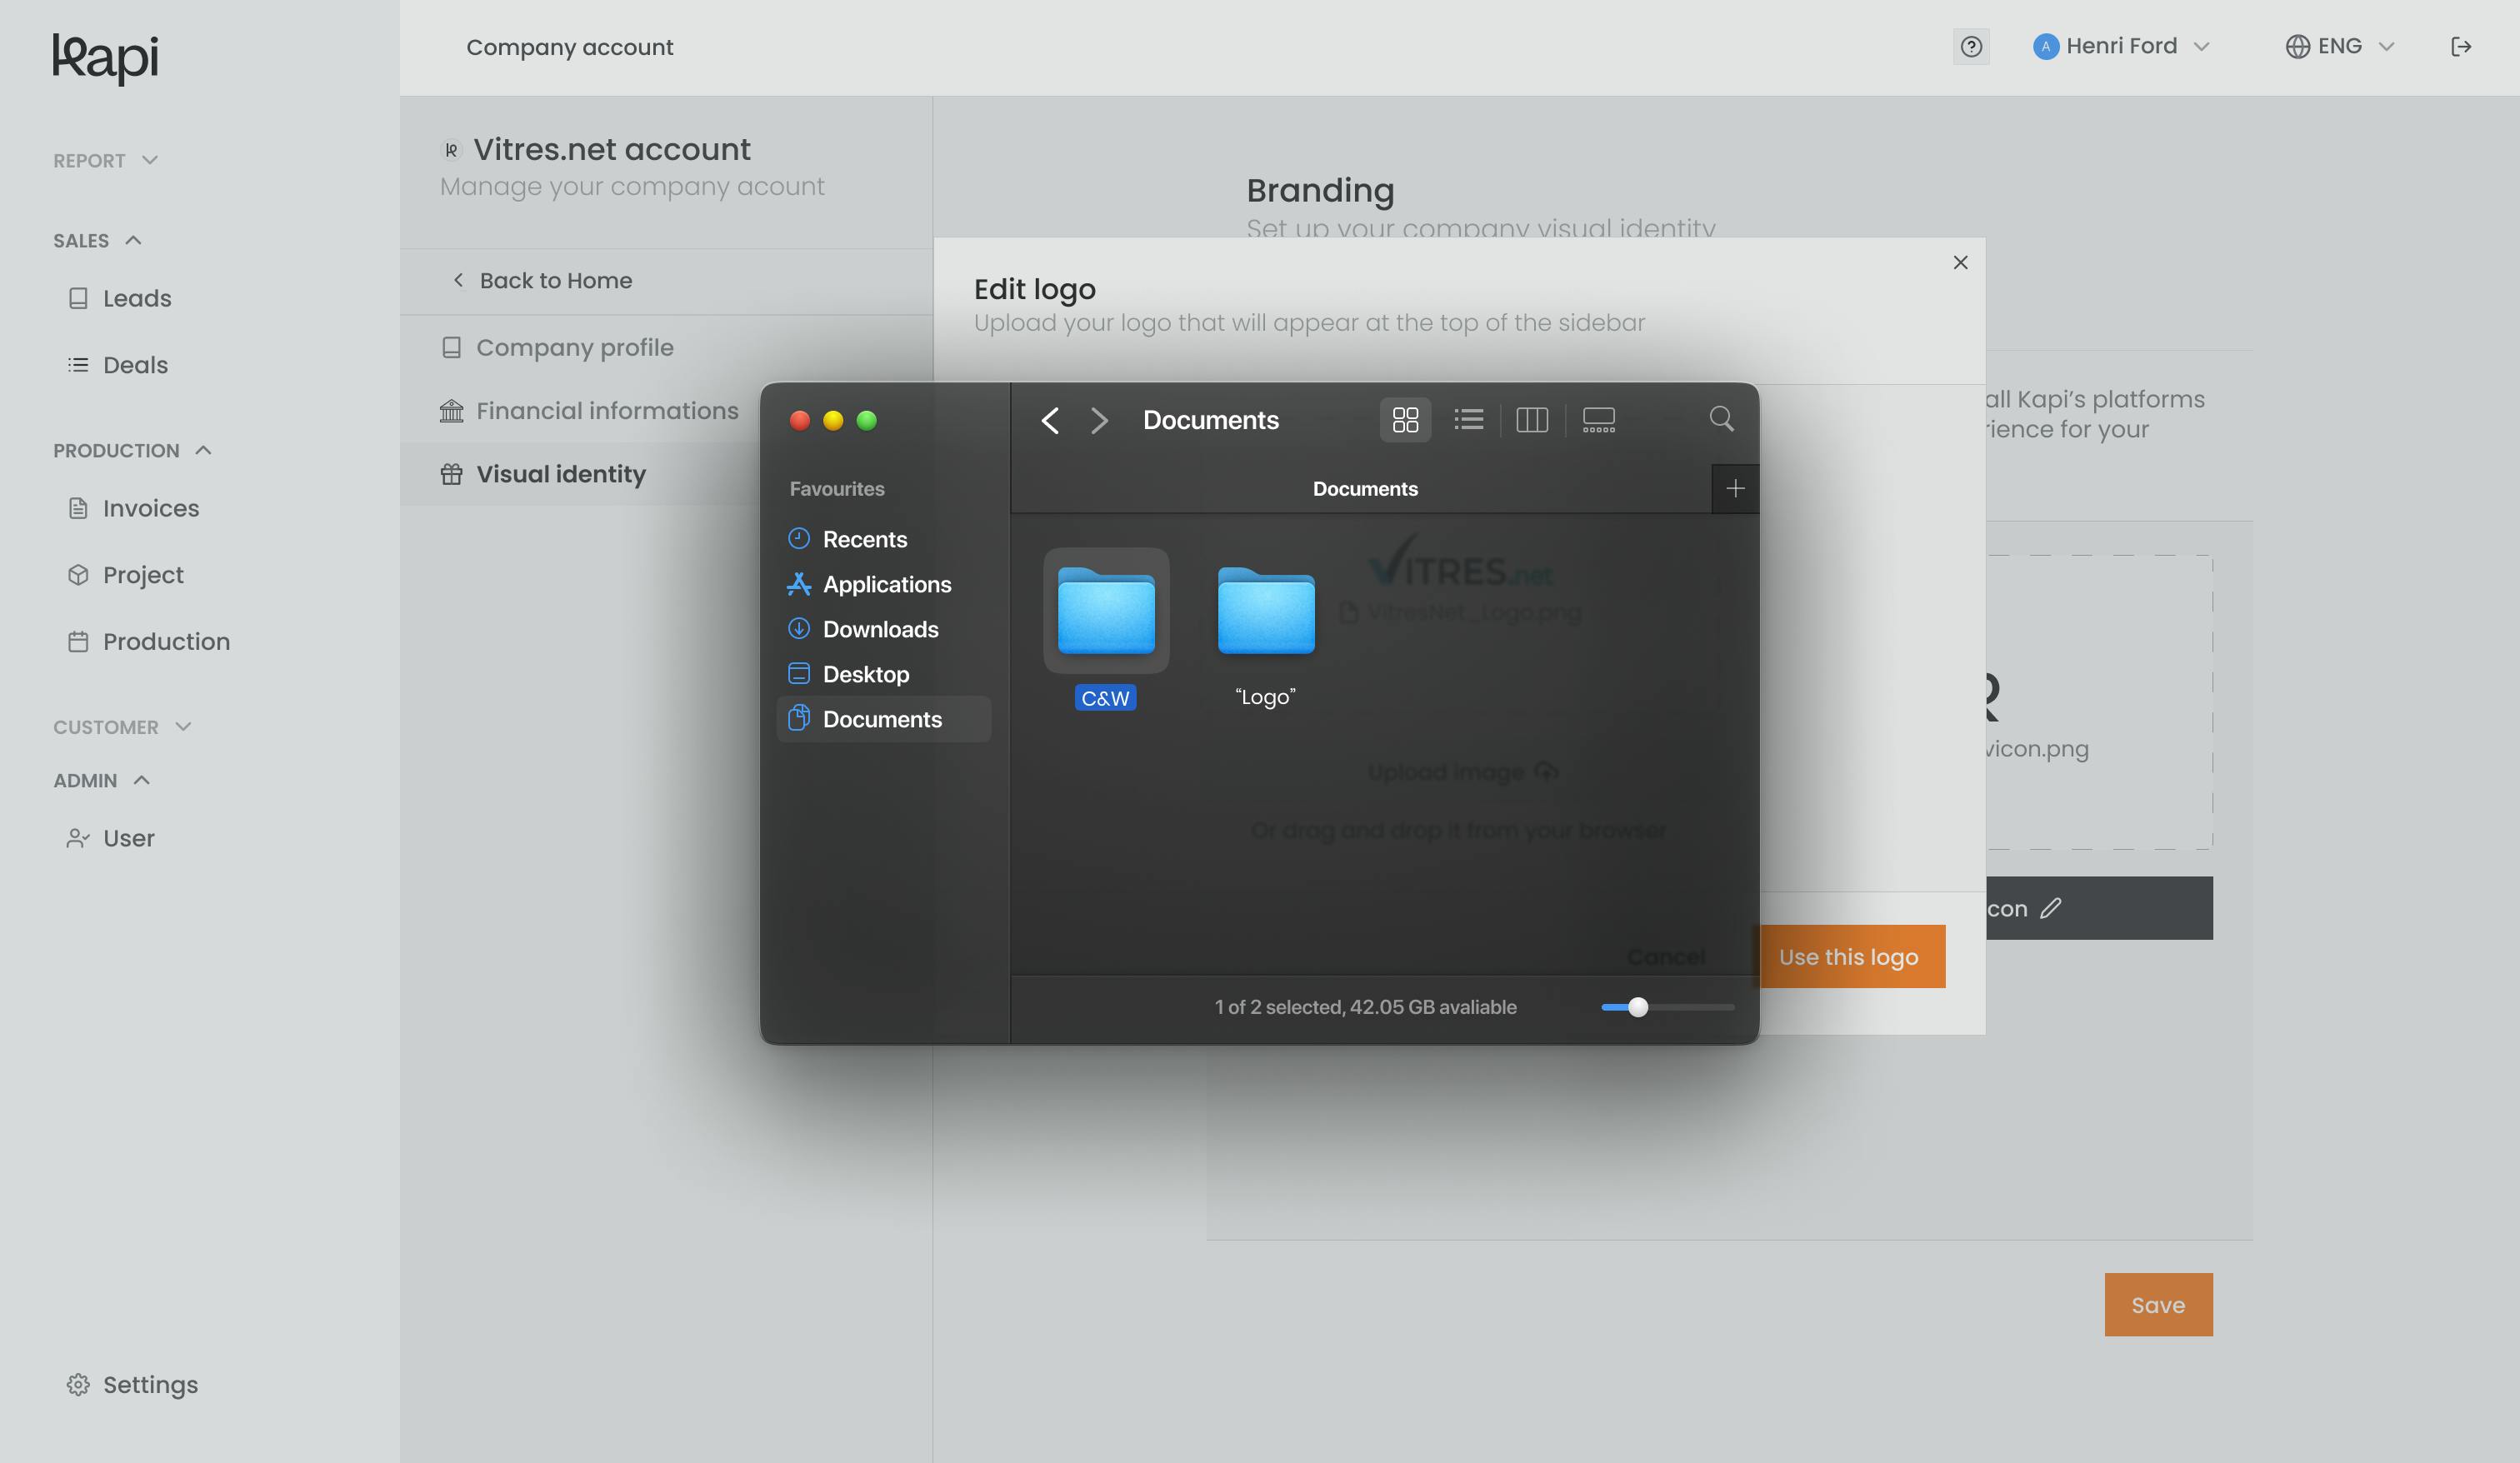Select the C&W folder

click(x=1106, y=629)
